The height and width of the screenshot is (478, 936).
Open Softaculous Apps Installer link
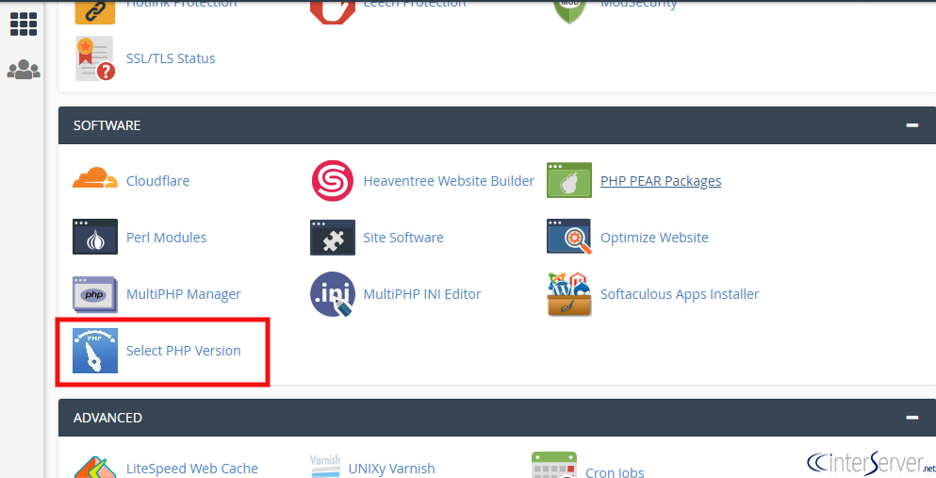tap(680, 294)
